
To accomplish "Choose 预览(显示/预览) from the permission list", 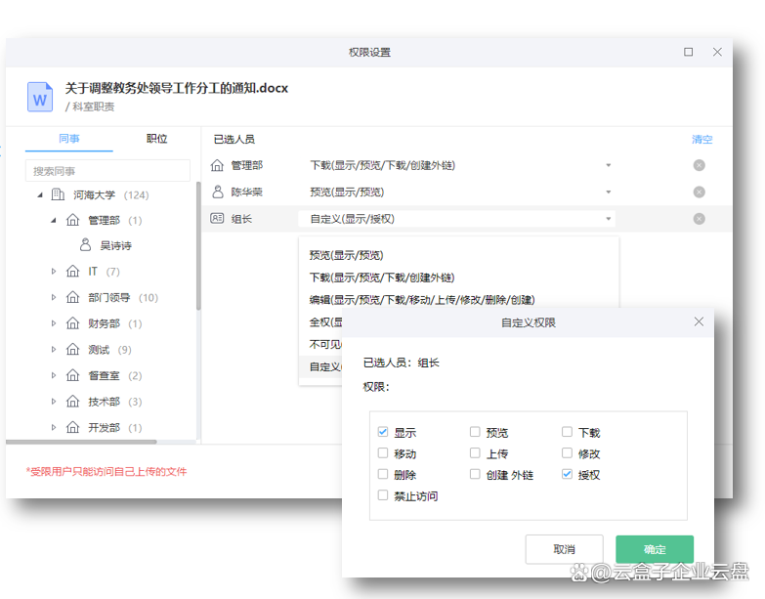I will [346, 255].
